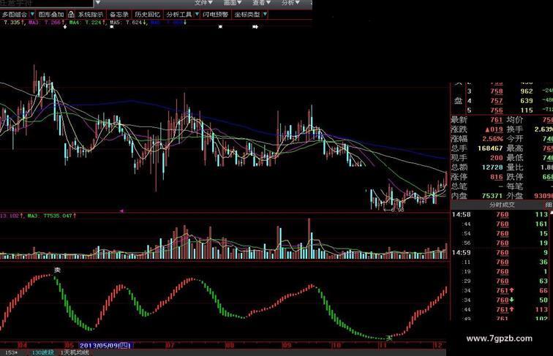Click sell order row 4 price 757
Screen dimensions: 553x356
497,101
